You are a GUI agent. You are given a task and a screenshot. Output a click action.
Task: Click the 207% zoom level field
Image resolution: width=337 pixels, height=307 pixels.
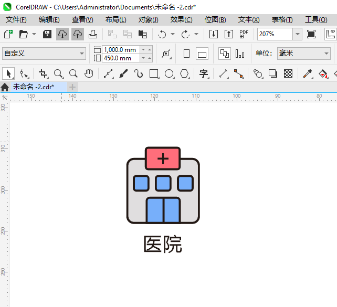[275, 34]
